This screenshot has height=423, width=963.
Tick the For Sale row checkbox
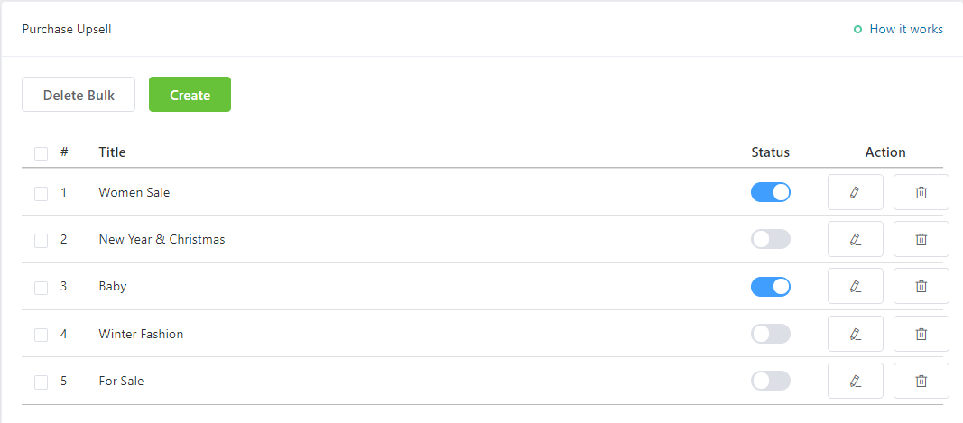point(41,382)
